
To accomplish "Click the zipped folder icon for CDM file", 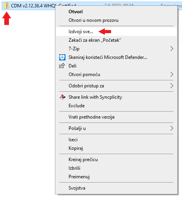I will coord(6,6).
